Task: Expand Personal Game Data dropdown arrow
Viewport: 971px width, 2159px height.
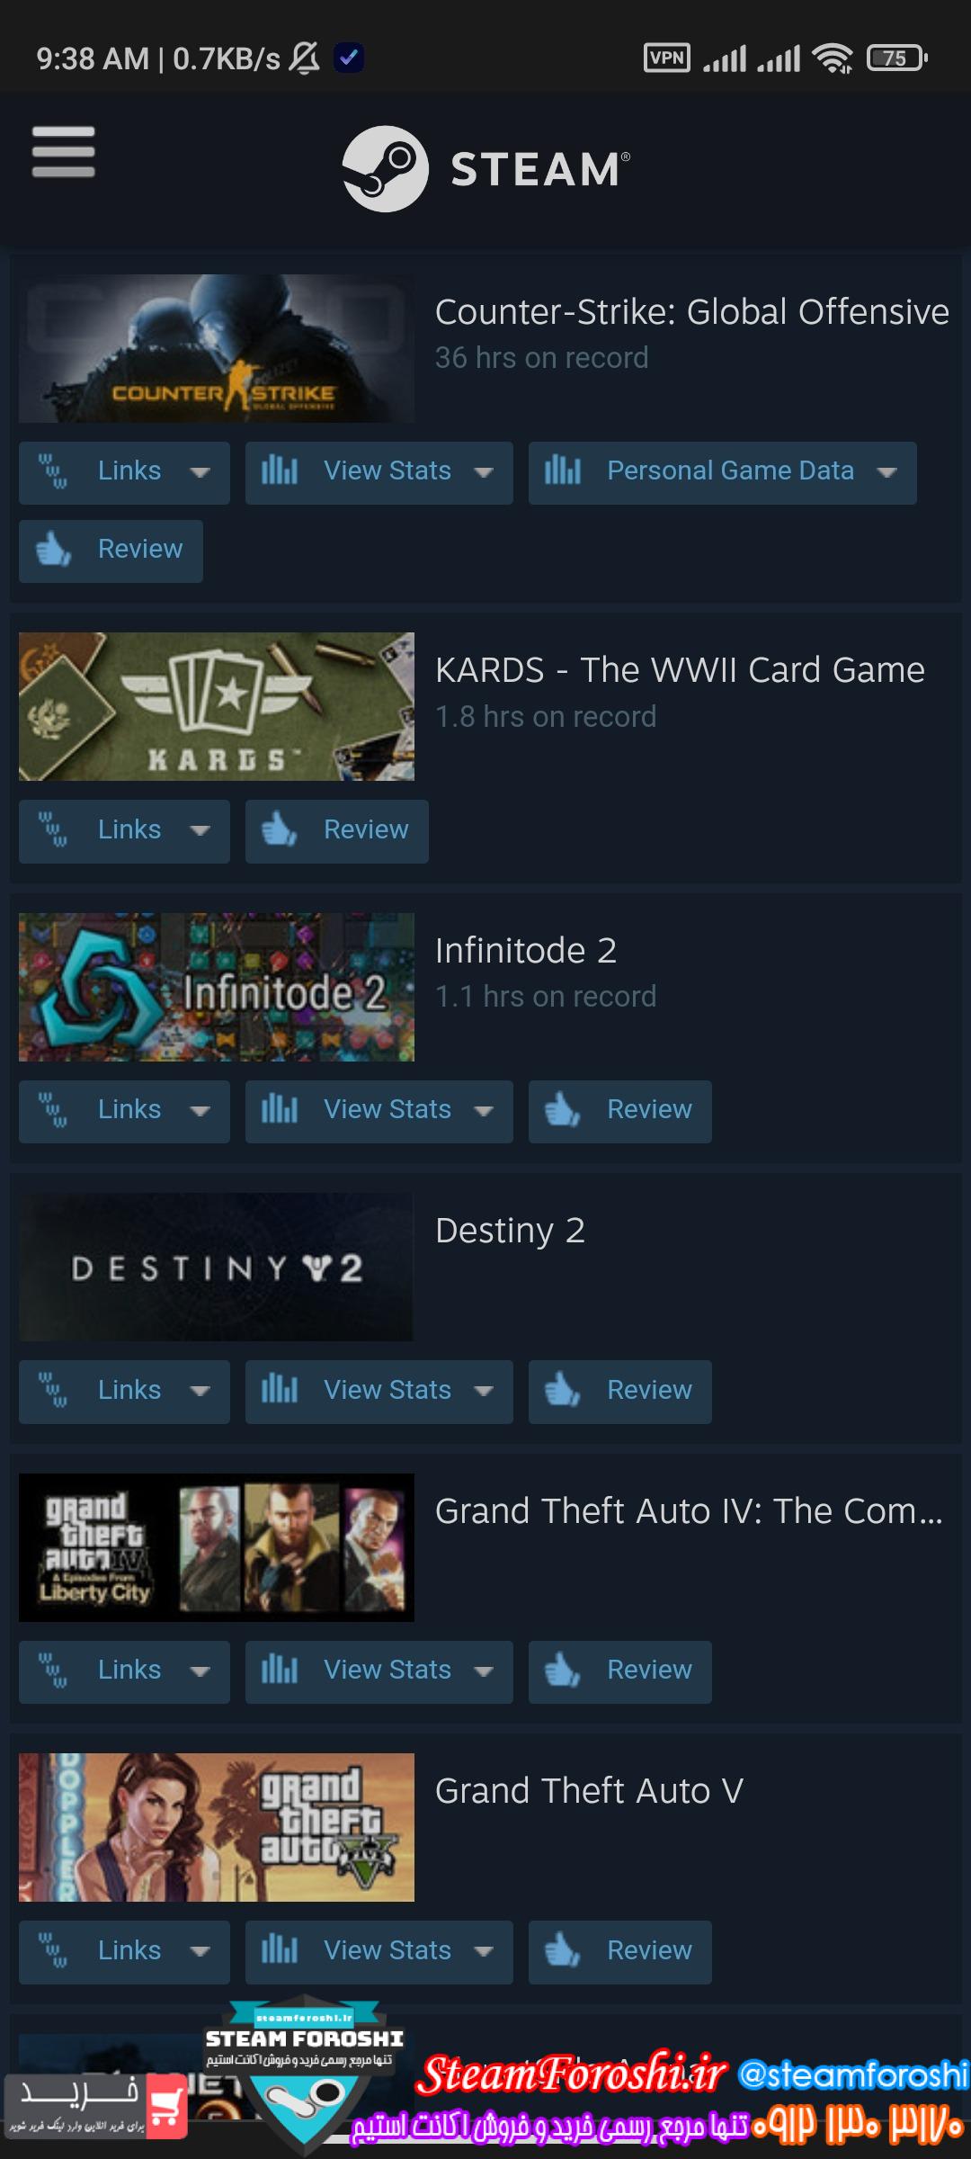Action: pos(886,471)
